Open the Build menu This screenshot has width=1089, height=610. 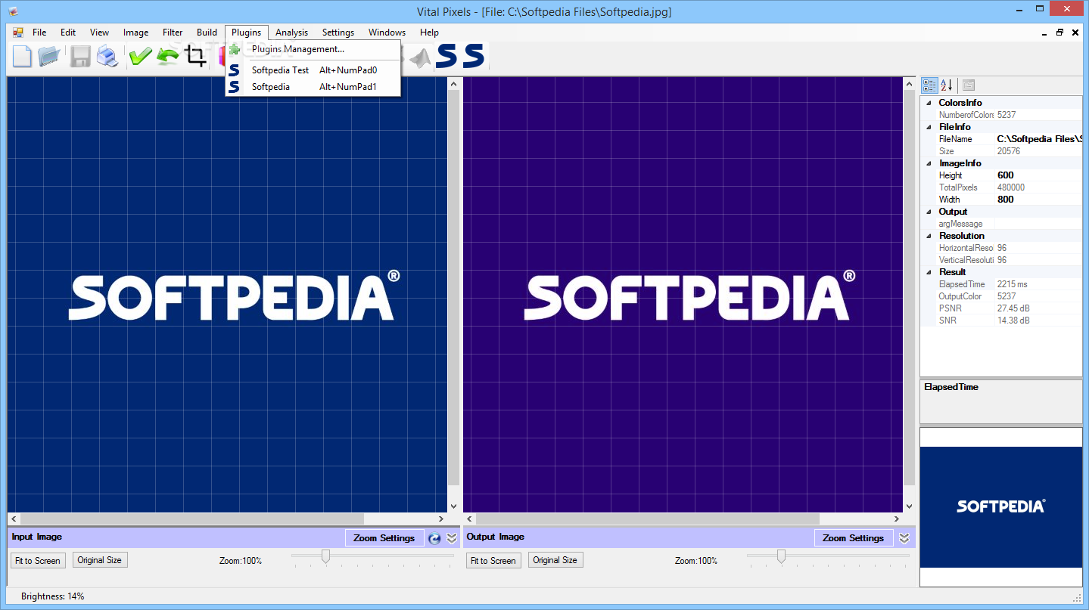pos(207,33)
